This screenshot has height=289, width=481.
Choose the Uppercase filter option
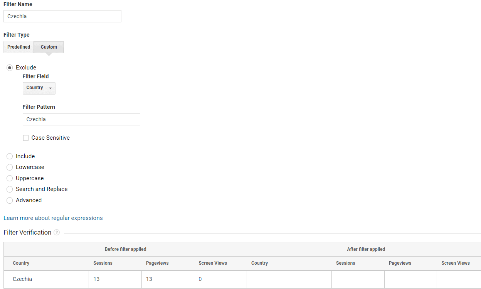pyautogui.click(x=10, y=178)
